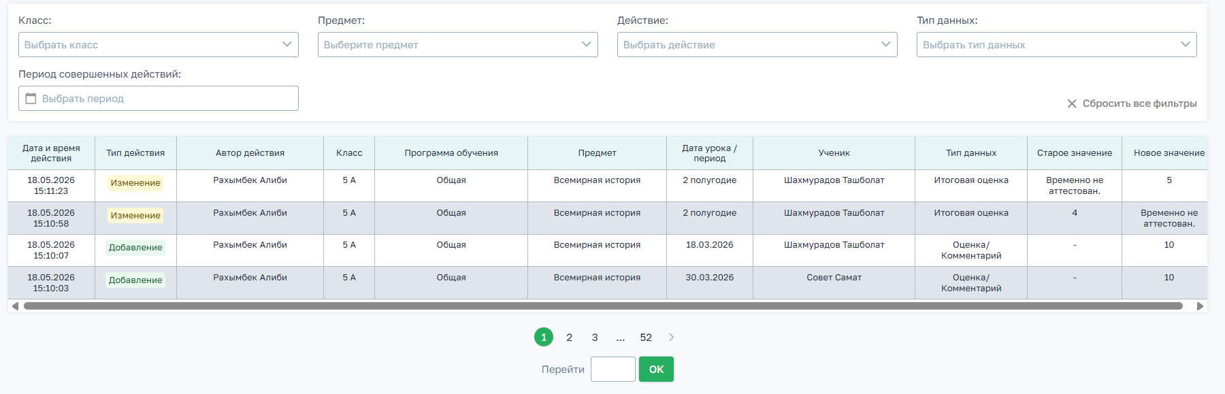This screenshot has height=394, width=1225.
Task: Click the timestamp 18.05.2026 15:10:58
Action: [51, 218]
